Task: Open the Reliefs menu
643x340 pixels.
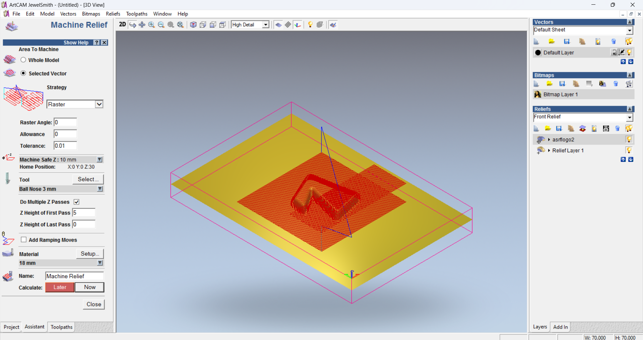Action: click(113, 14)
